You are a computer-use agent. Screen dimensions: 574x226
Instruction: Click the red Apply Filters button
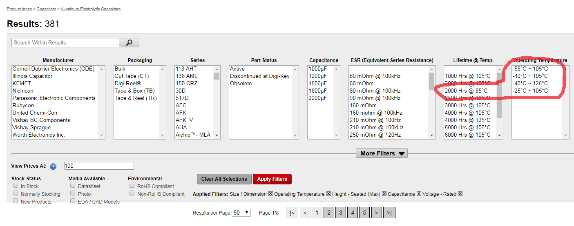point(272,179)
